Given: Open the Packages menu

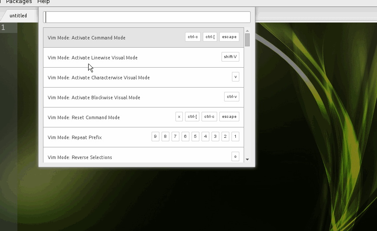Looking at the screenshot, I should [x=19, y=2].
